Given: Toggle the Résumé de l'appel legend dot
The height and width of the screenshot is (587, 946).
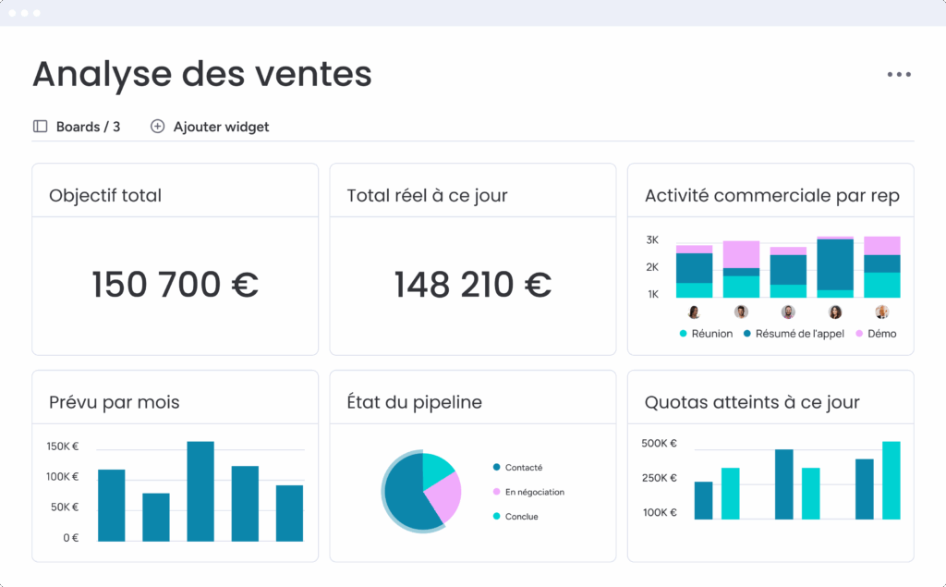Looking at the screenshot, I should [x=746, y=334].
